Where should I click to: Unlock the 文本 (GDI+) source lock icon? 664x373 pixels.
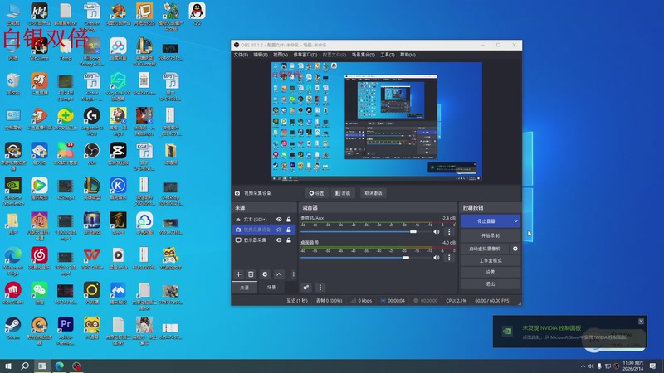289,220
